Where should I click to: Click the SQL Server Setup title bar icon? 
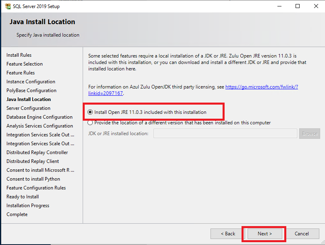8,6
